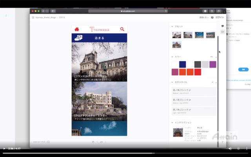
Task: Collapse the カラー section
Action: coord(172,57)
